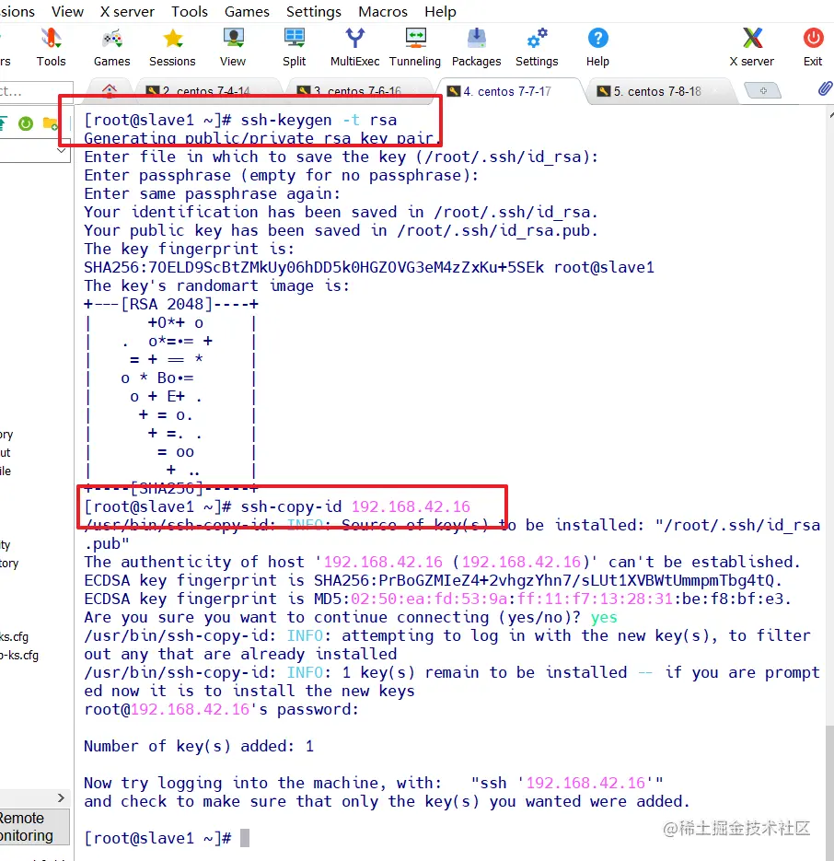
Task: Click the 'ssh-keygen -t rsa' command text
Action: [319, 120]
